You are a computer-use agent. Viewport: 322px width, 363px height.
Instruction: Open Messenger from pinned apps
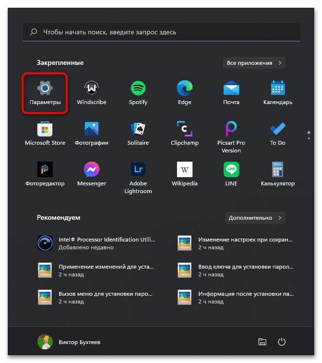92,174
